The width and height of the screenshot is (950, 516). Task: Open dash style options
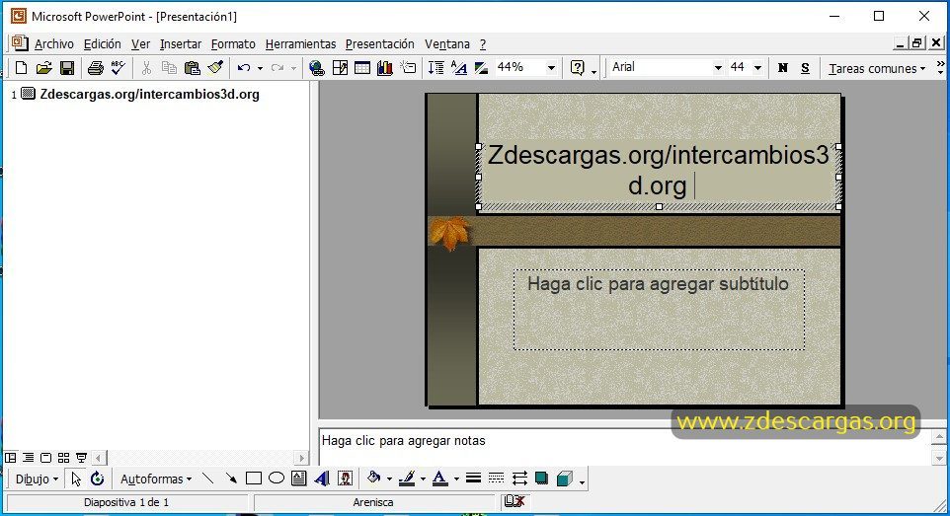coord(496,479)
